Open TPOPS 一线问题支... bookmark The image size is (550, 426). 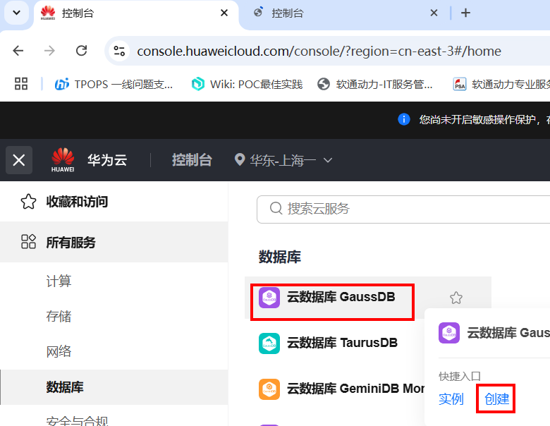[x=114, y=84]
